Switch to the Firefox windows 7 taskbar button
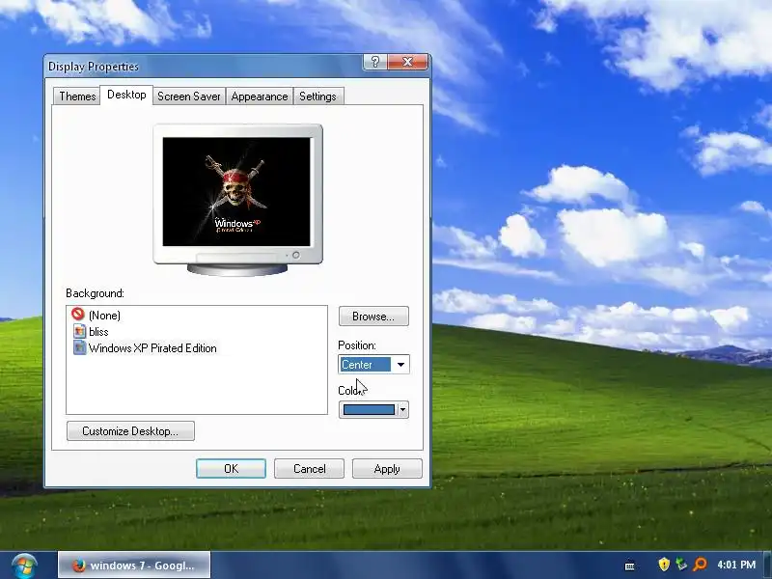Viewport: 772px width, 579px height. point(134,565)
